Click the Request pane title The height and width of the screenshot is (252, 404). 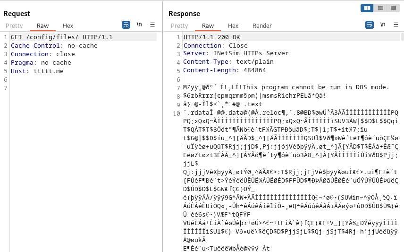[x=17, y=14]
